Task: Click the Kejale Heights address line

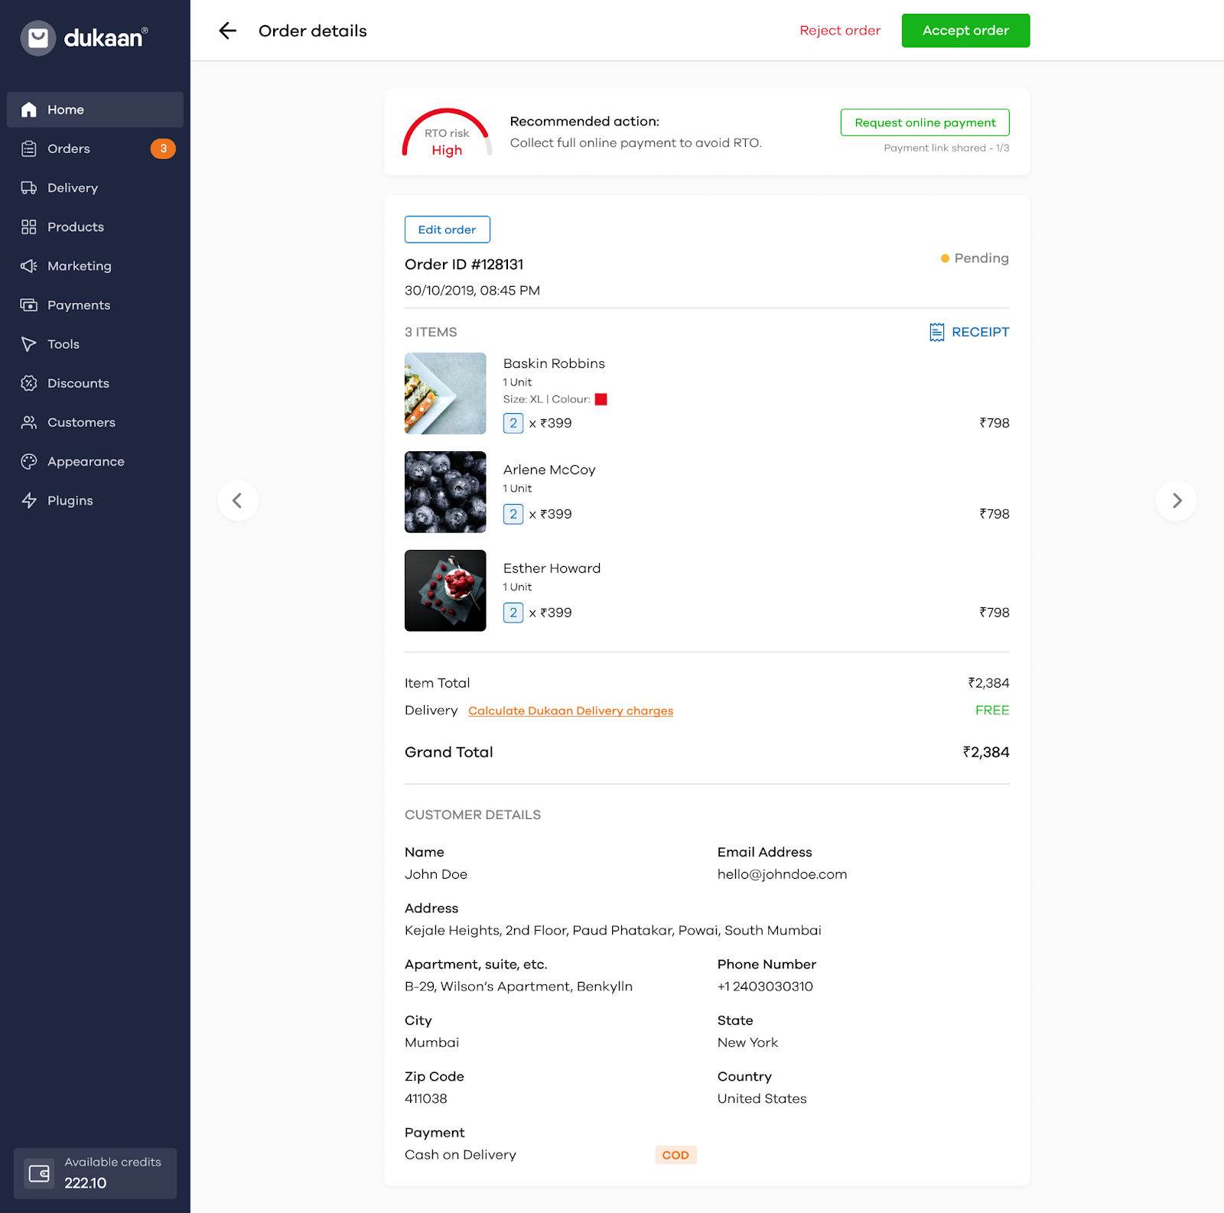Action: (x=613, y=931)
